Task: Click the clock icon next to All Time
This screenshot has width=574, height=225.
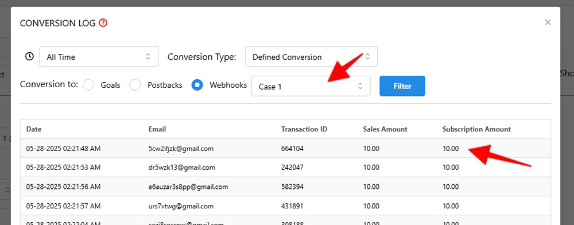Action: (29, 56)
